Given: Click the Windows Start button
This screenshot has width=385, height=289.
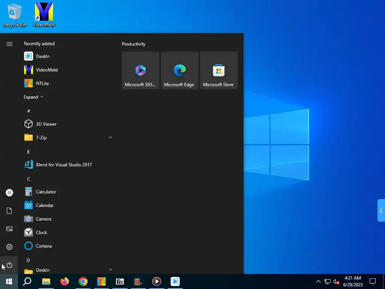Looking at the screenshot, I should [9, 281].
